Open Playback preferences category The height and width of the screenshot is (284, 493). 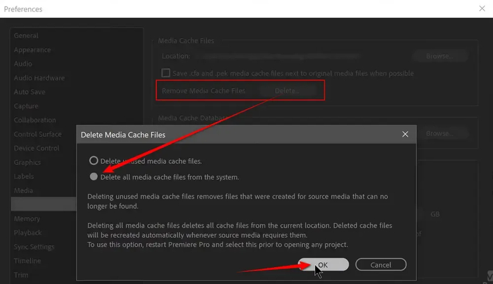tap(28, 233)
